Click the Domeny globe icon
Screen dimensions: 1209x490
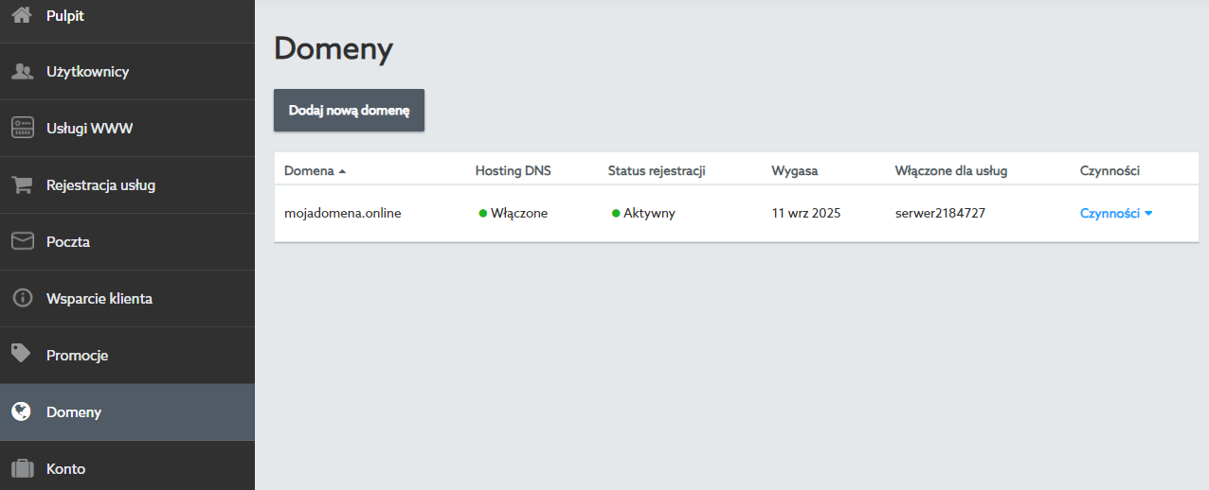[22, 412]
